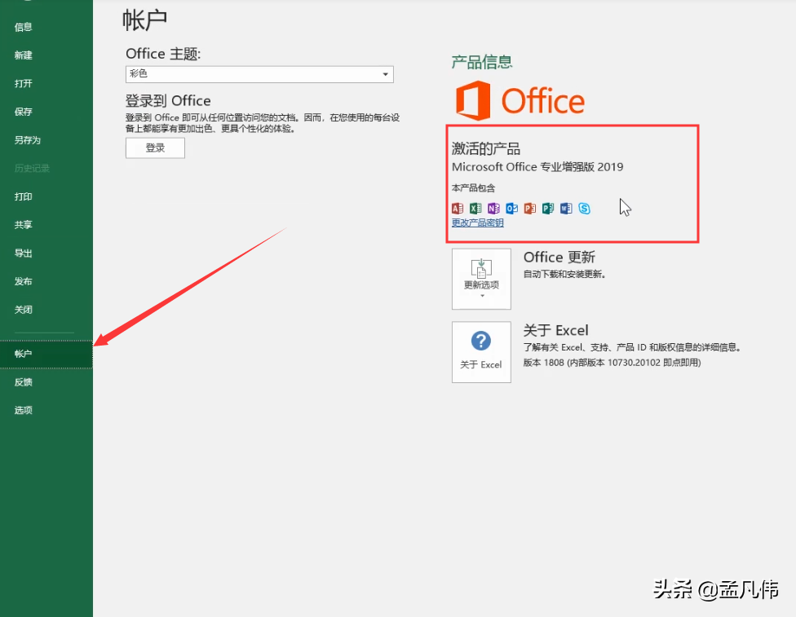Image resolution: width=796 pixels, height=617 pixels.
Task: Click the 登录到 Office heading
Action: click(168, 100)
